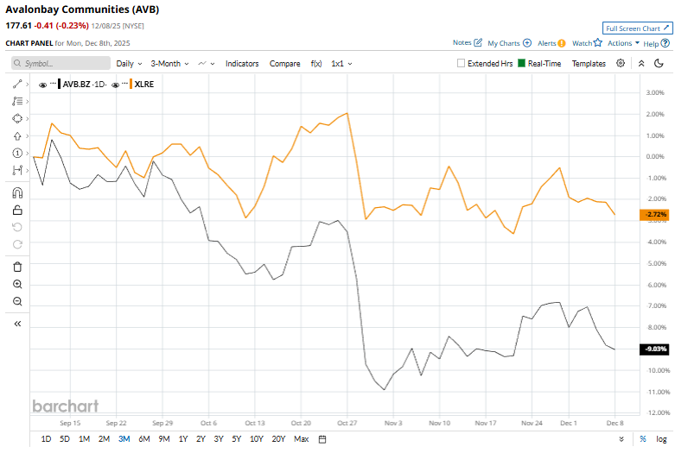Toggle percent scale mode

tap(643, 439)
